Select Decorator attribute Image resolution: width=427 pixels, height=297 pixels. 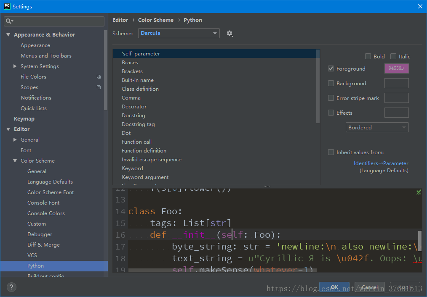tap(214, 107)
